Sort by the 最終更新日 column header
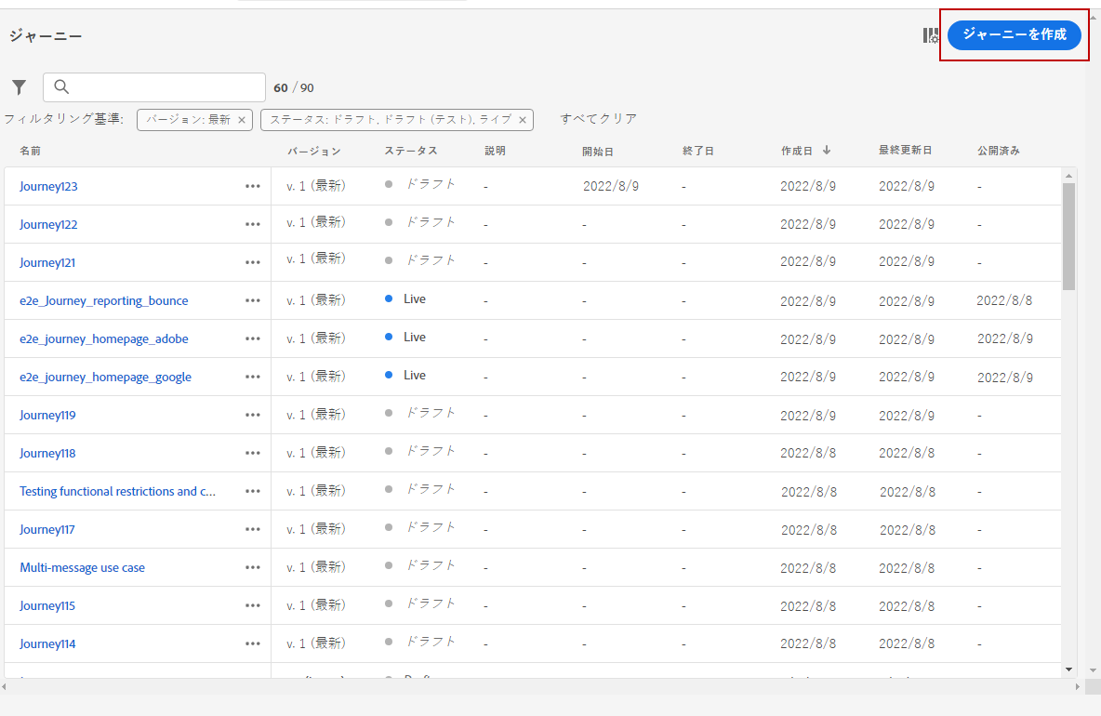The width and height of the screenshot is (1101, 716). click(905, 151)
